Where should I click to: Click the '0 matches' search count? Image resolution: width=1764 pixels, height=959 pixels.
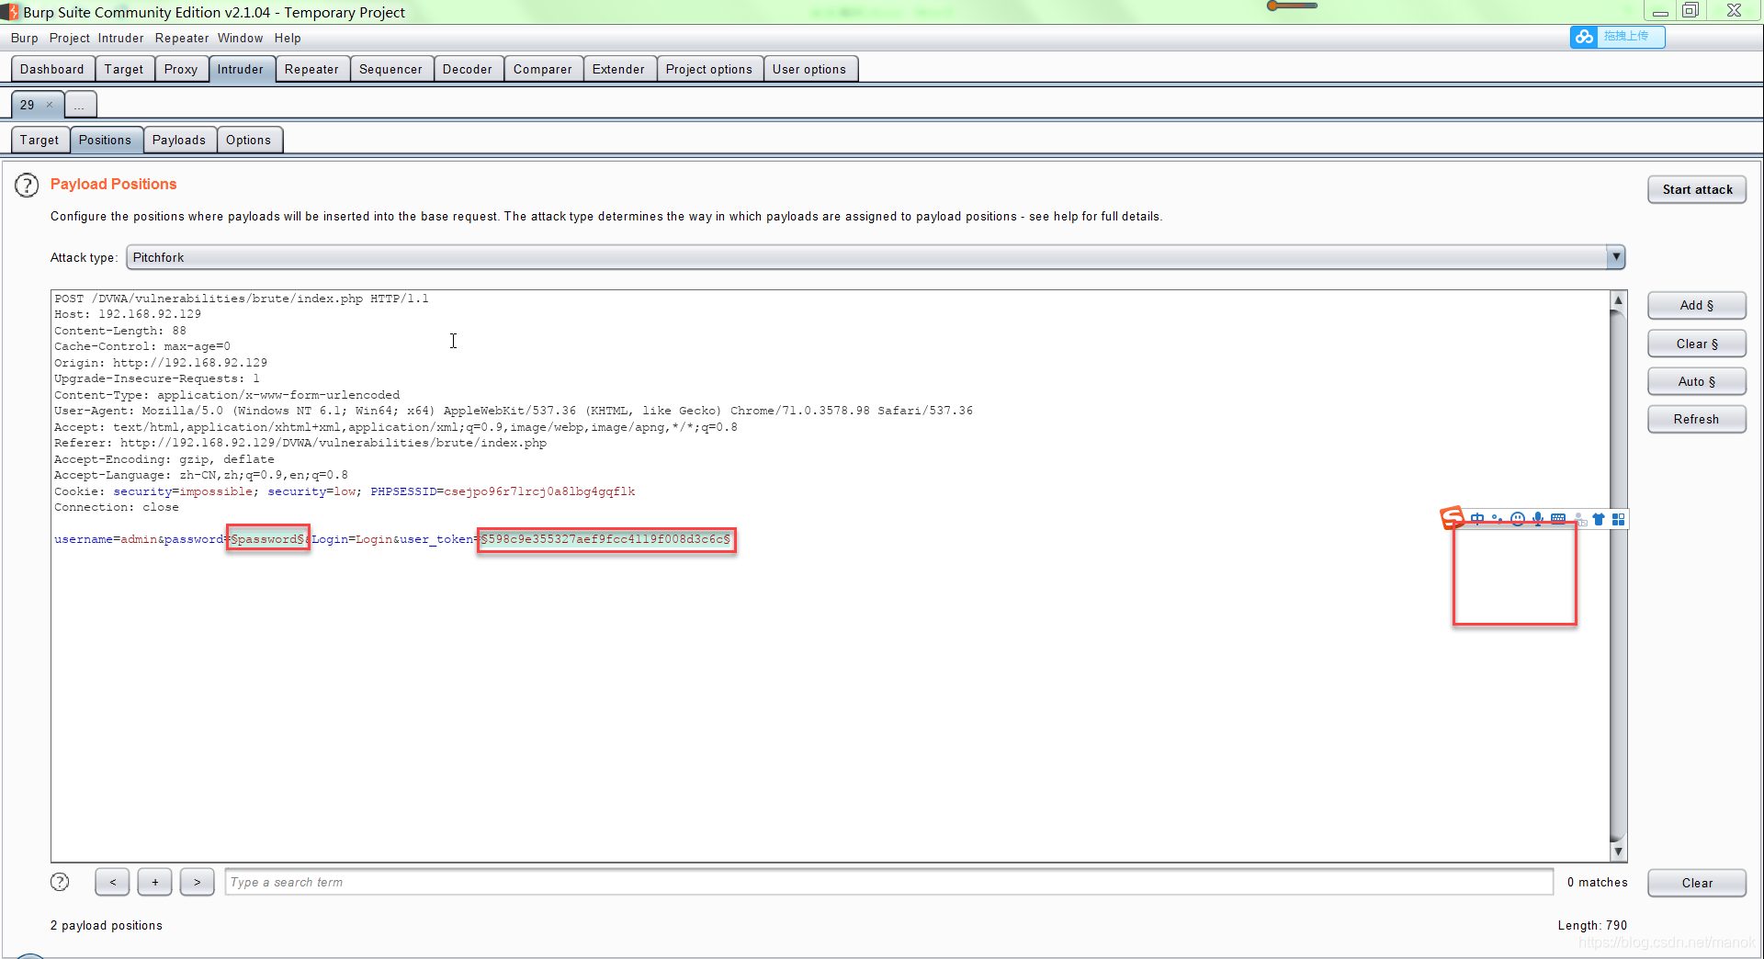[1597, 882]
